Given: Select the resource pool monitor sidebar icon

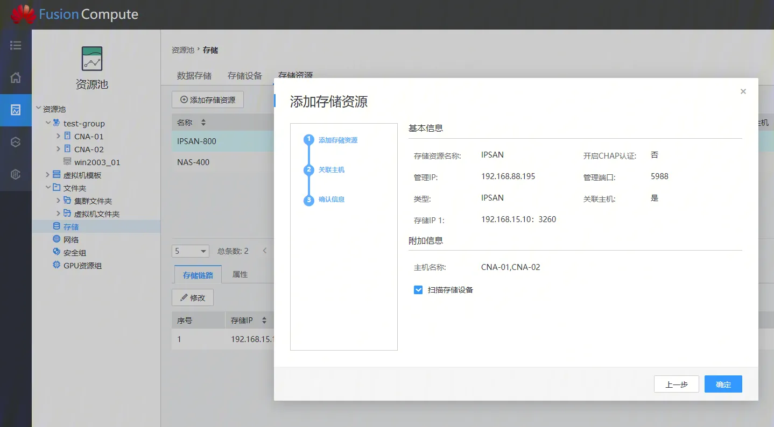Looking at the screenshot, I should [x=16, y=110].
